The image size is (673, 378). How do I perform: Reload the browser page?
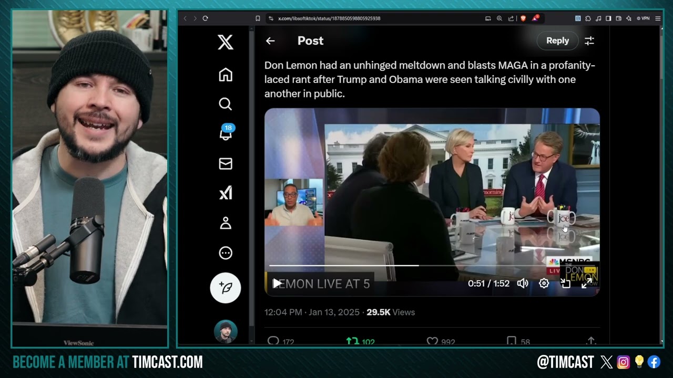pyautogui.click(x=206, y=18)
